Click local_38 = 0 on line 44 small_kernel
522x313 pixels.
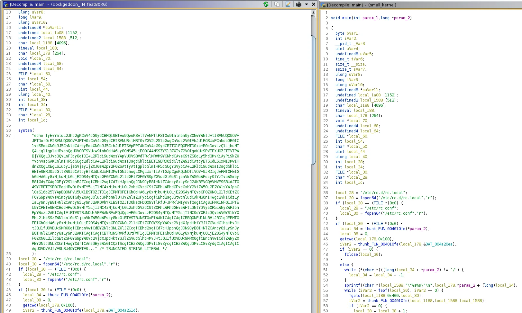(354, 234)
